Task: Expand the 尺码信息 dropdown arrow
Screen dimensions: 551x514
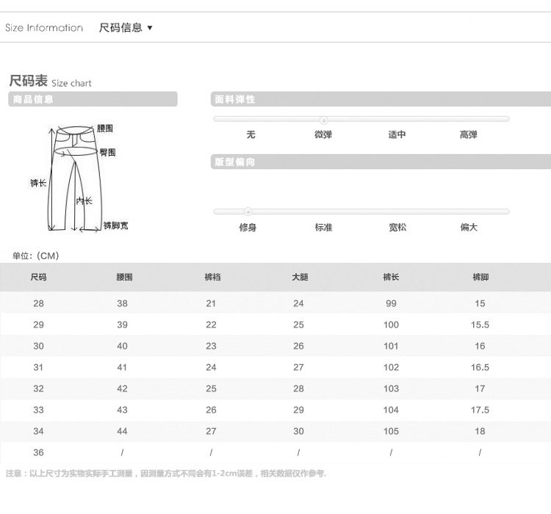Action: 150,28
